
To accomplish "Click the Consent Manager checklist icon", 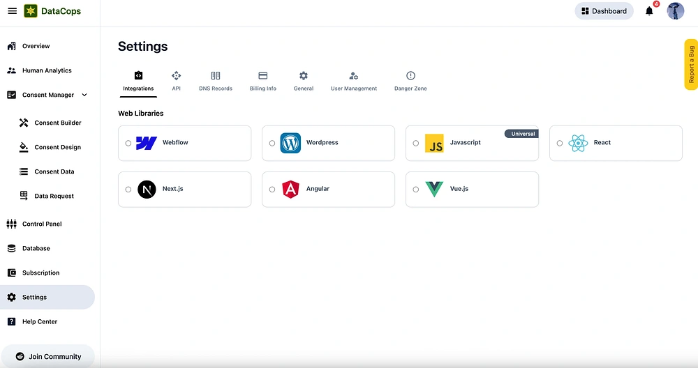I will click(x=12, y=95).
